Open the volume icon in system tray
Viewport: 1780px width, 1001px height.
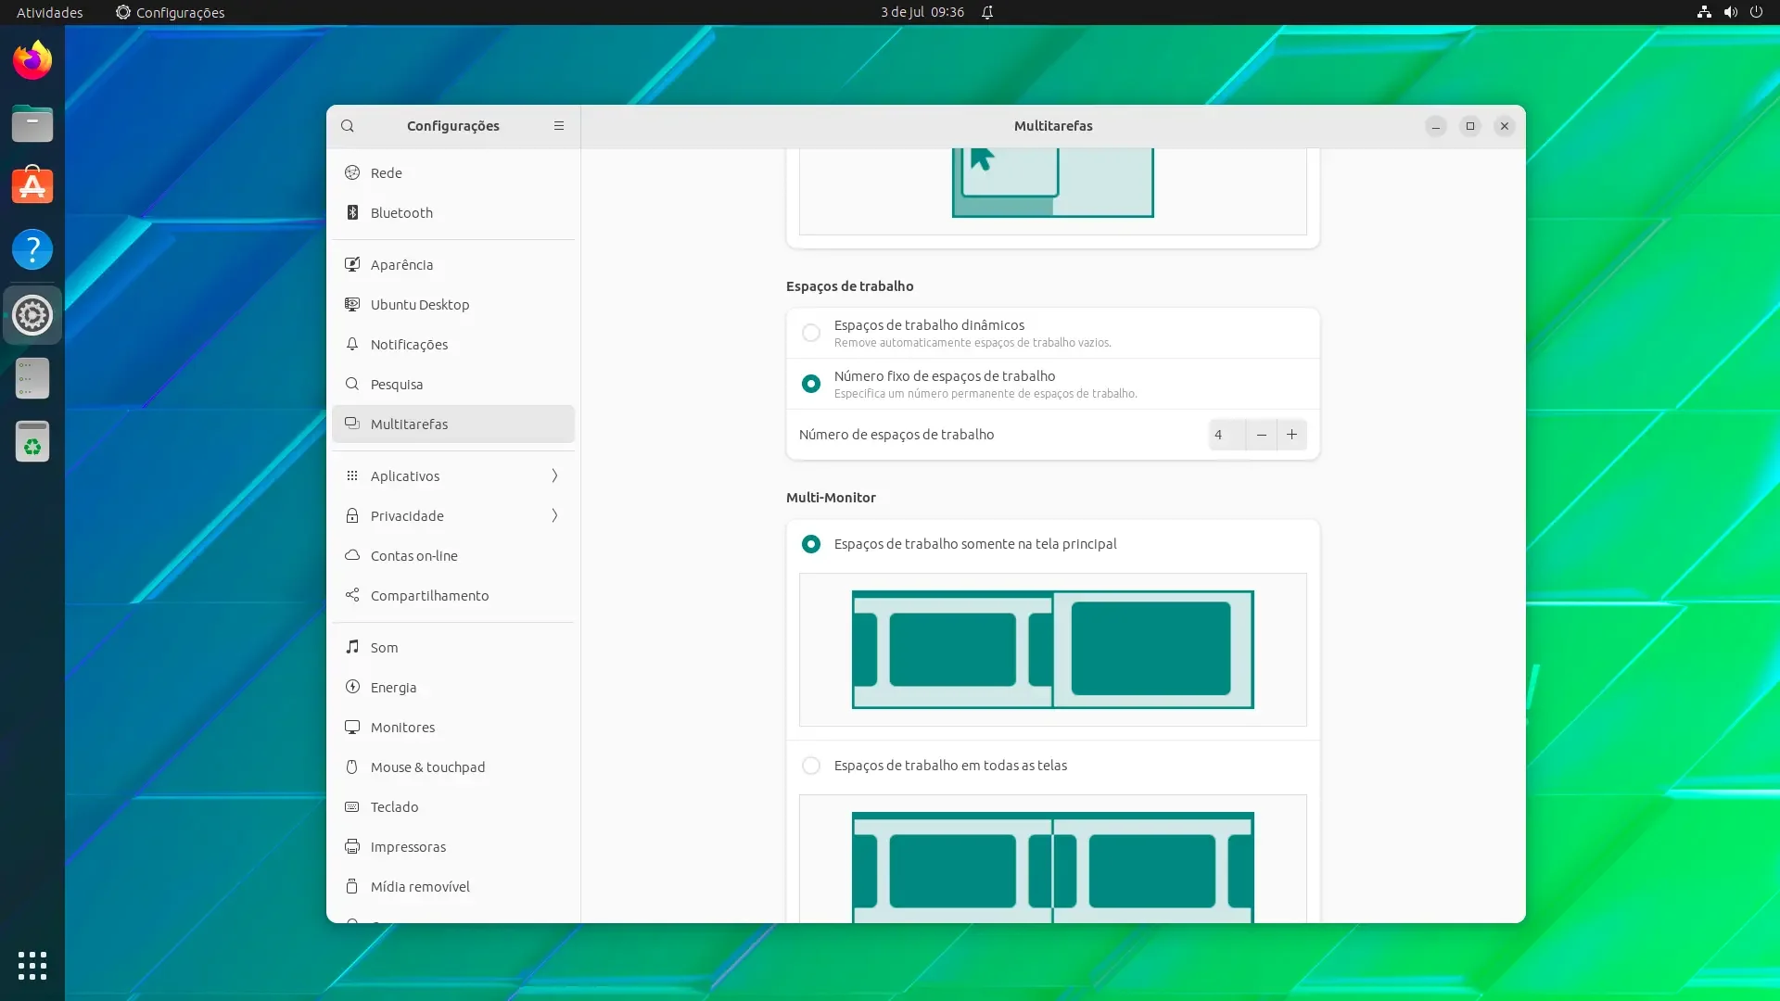(x=1730, y=12)
